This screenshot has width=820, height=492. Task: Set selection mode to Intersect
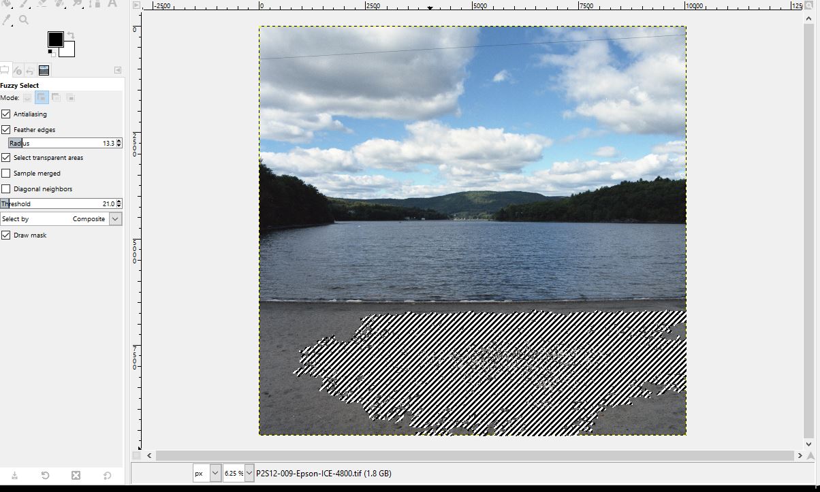pyautogui.click(x=70, y=98)
